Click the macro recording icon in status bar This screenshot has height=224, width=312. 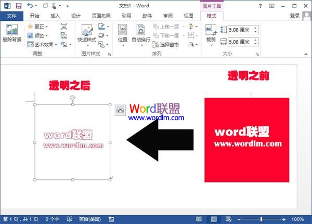tap(111, 219)
